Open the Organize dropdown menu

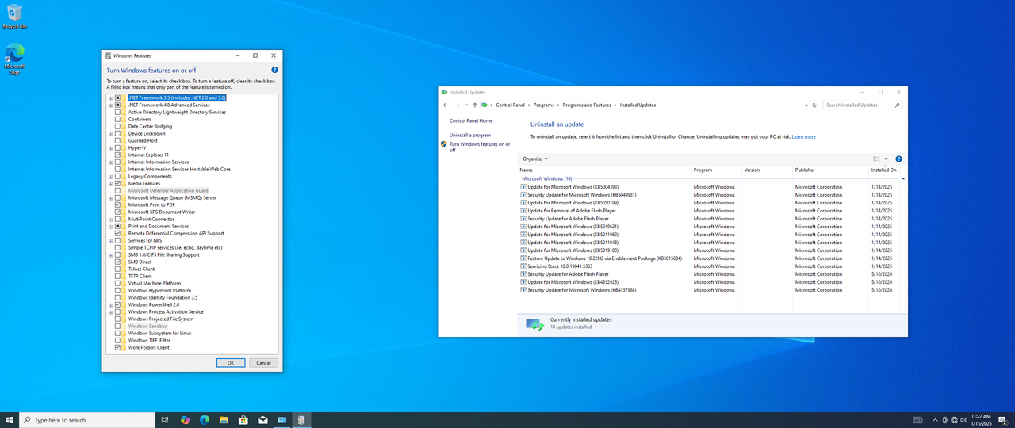[x=535, y=159]
